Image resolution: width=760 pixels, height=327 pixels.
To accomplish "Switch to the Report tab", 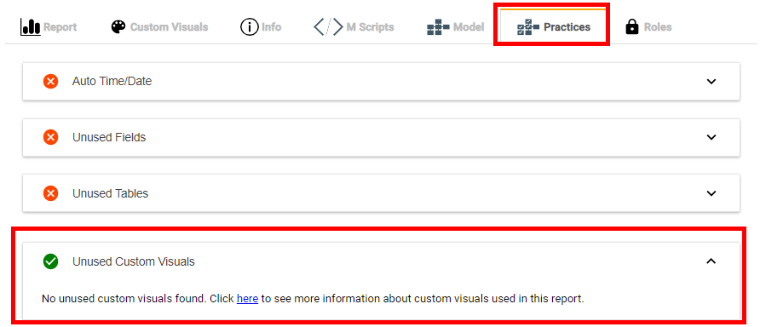I will point(49,27).
